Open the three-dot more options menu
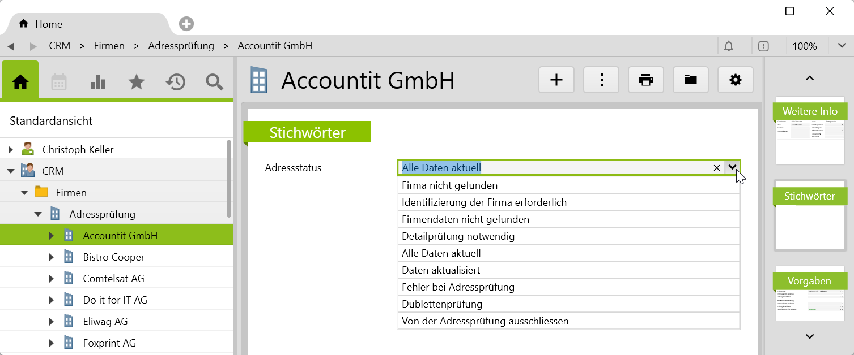854x355 pixels. click(601, 80)
